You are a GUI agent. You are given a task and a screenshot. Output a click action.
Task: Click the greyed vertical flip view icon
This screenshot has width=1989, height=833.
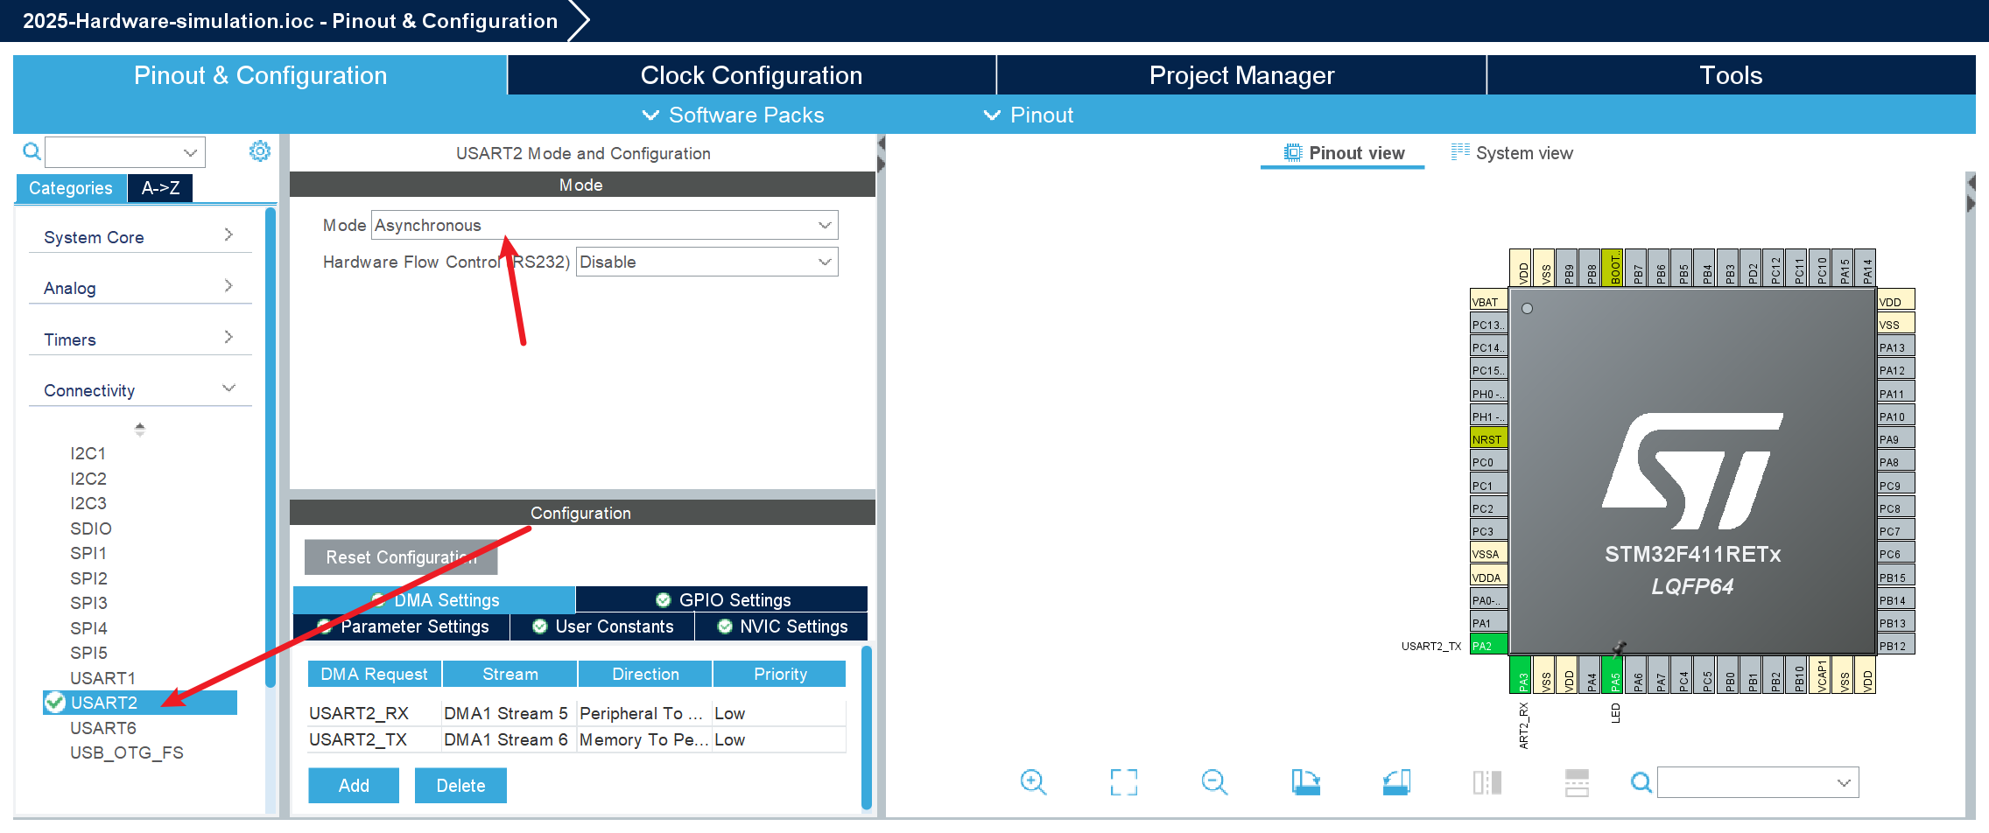coord(1486,781)
